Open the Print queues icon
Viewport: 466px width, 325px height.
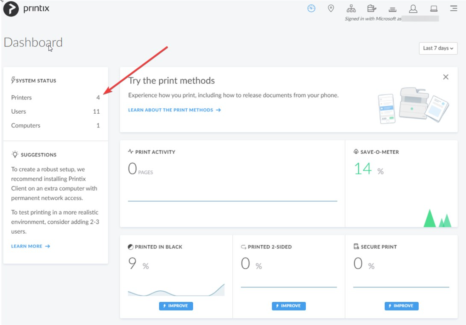392,9
